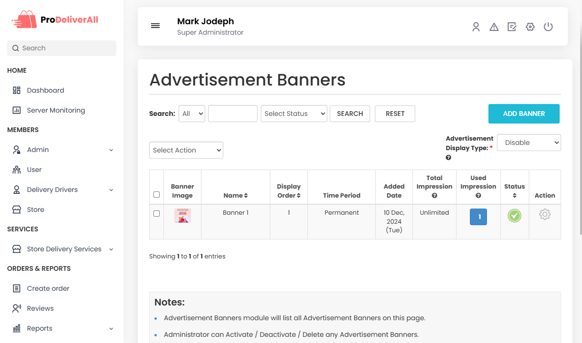Click the Reviews icon in sidebar

(17, 308)
